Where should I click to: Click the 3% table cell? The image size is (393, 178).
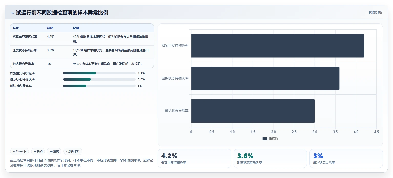click(49, 64)
